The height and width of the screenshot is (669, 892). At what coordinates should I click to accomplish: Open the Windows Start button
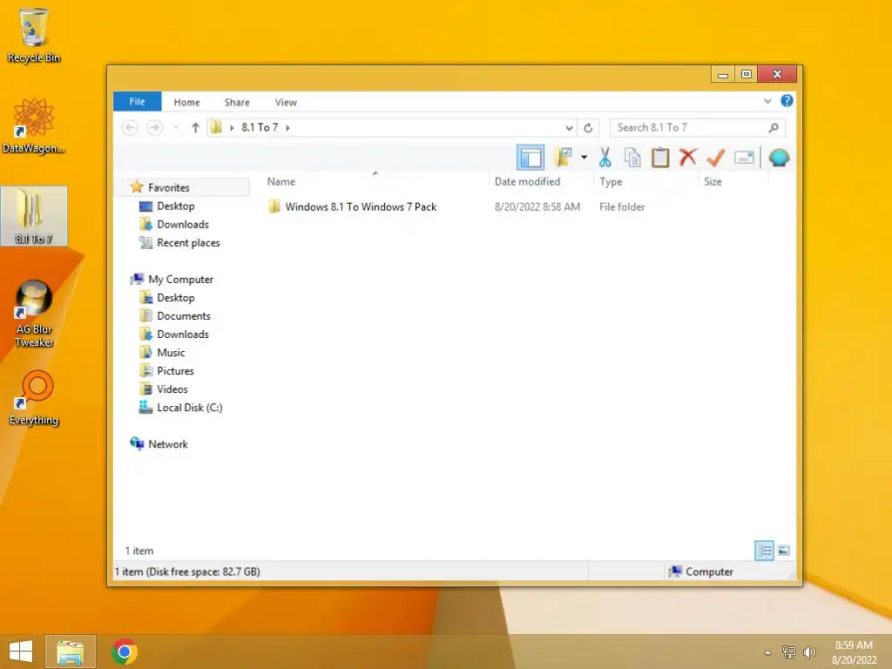tap(21, 652)
